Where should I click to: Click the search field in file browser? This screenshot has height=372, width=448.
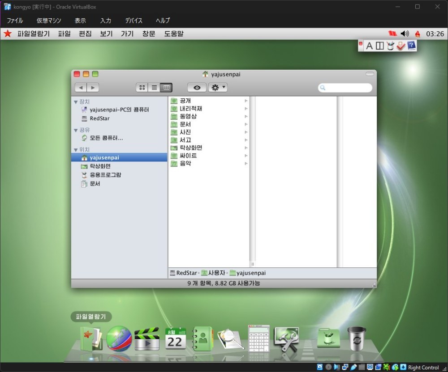tap(345, 88)
